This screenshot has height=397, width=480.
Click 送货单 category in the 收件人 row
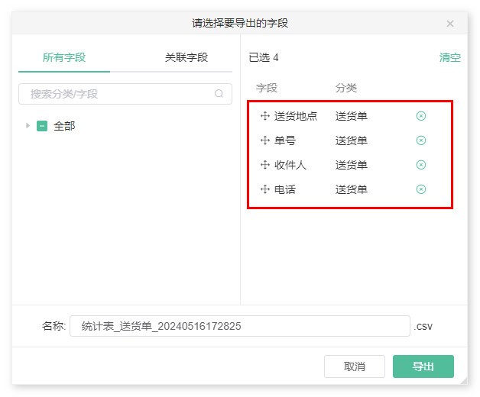tap(351, 165)
